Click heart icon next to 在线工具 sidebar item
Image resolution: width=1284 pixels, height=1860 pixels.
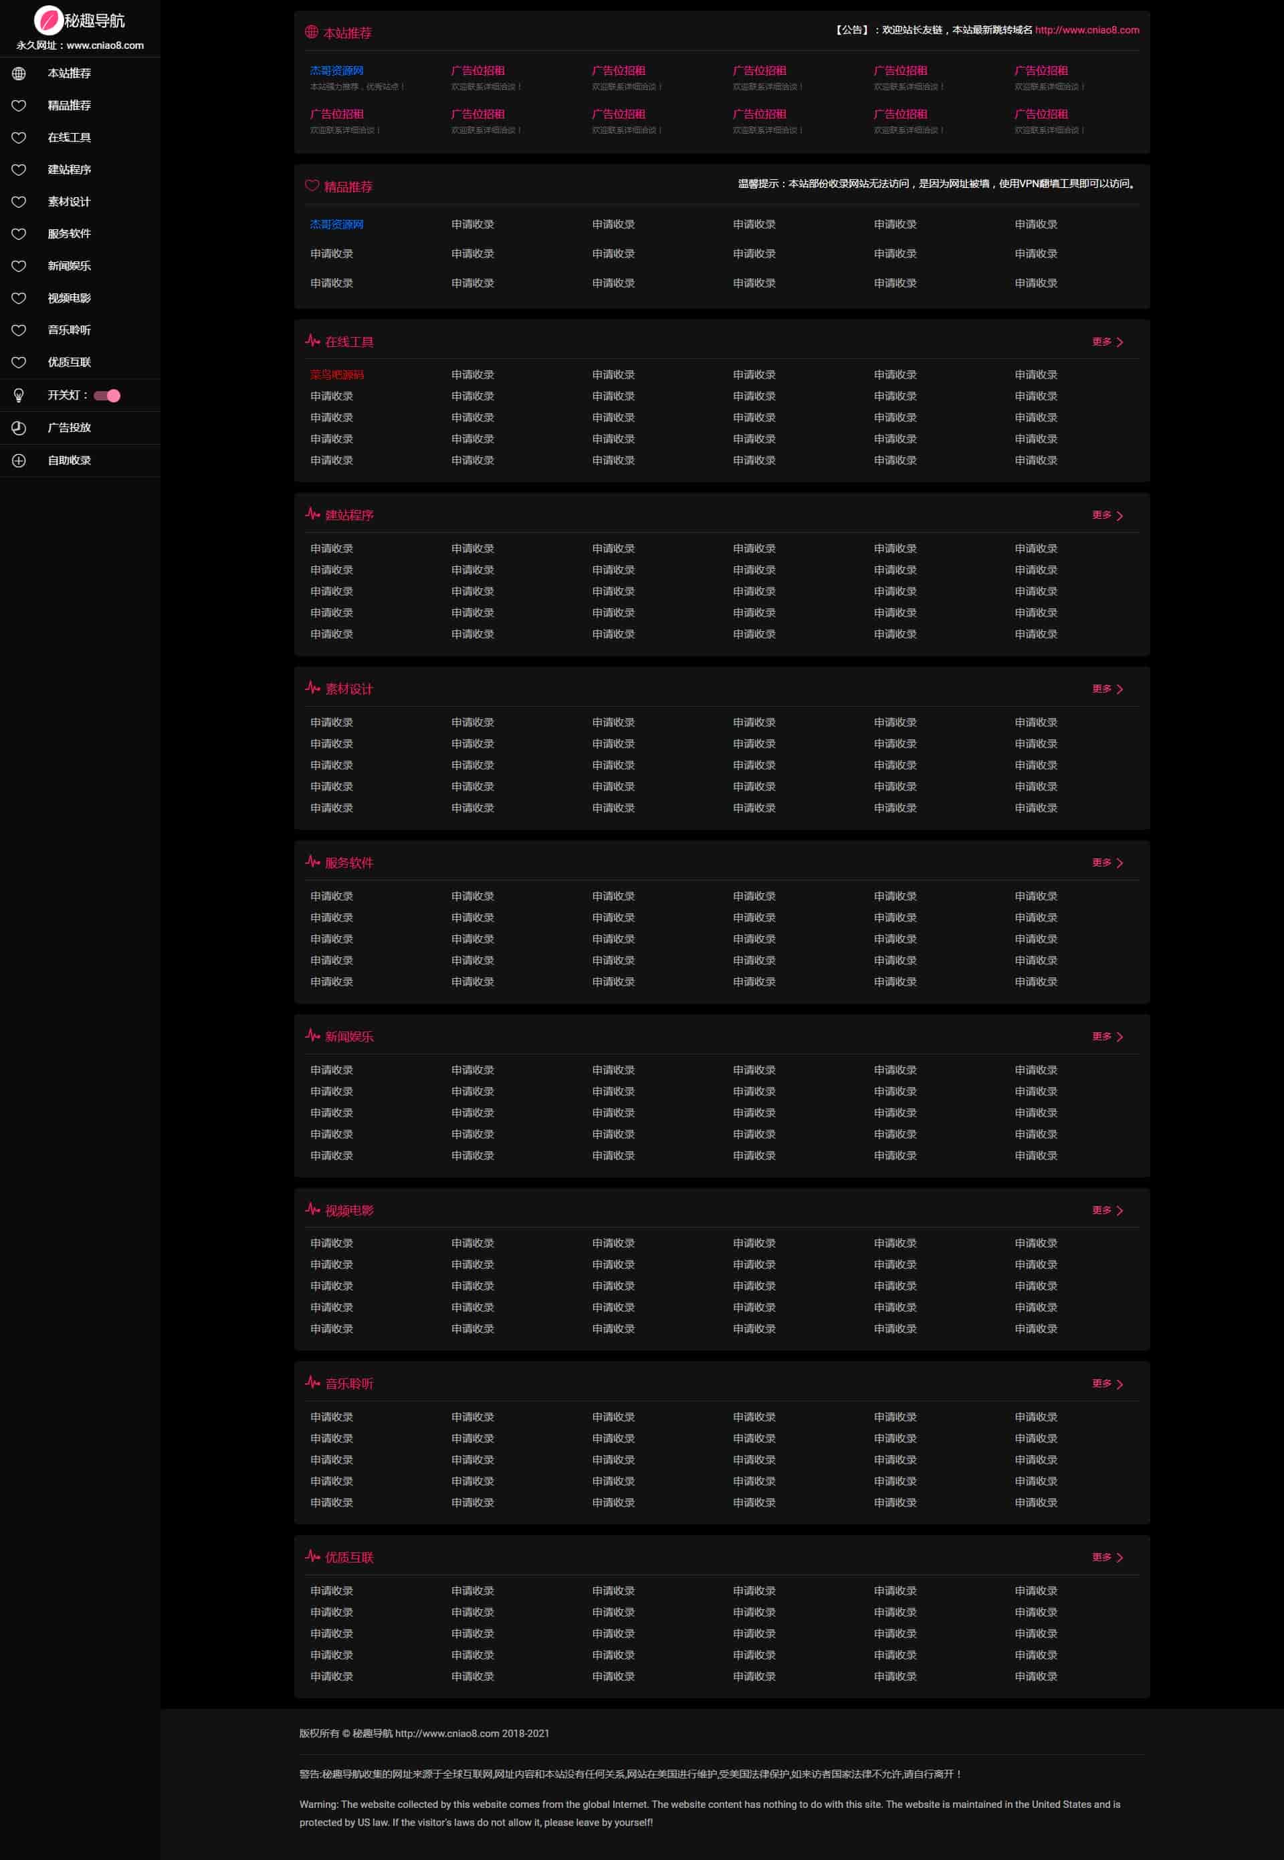[19, 138]
